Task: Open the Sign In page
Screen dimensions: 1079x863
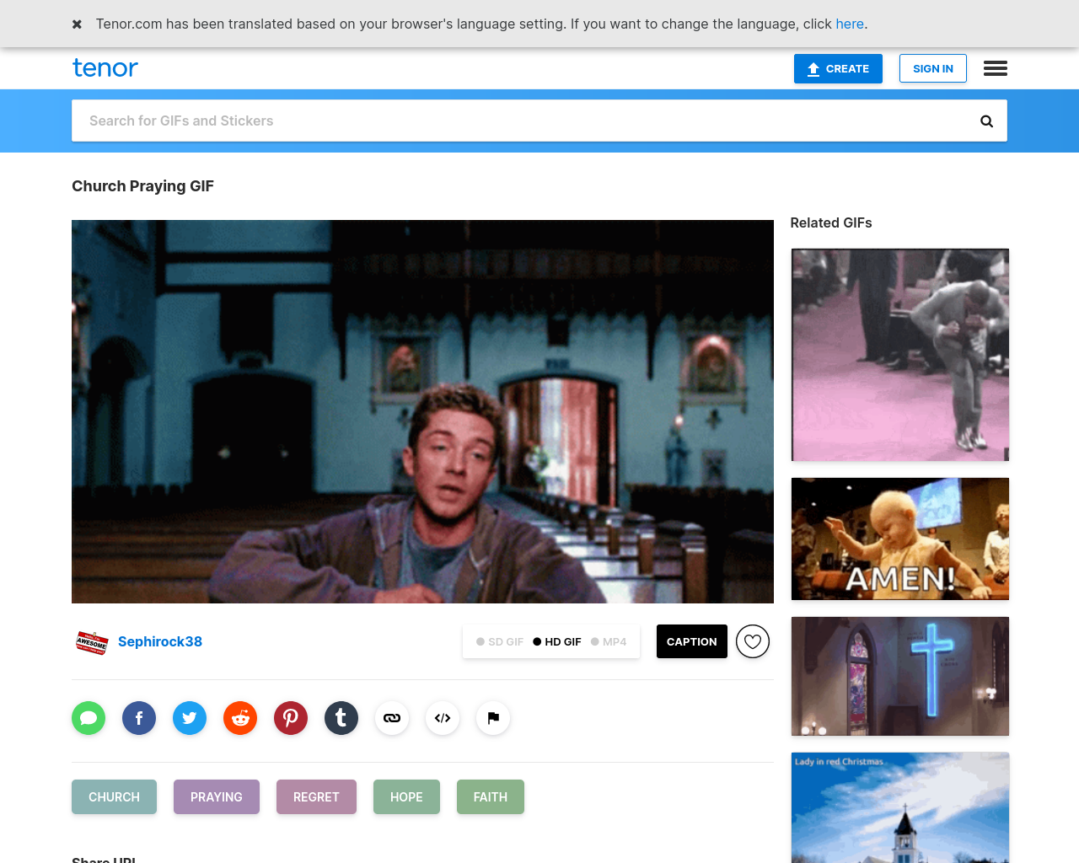Action: pyautogui.click(x=933, y=68)
